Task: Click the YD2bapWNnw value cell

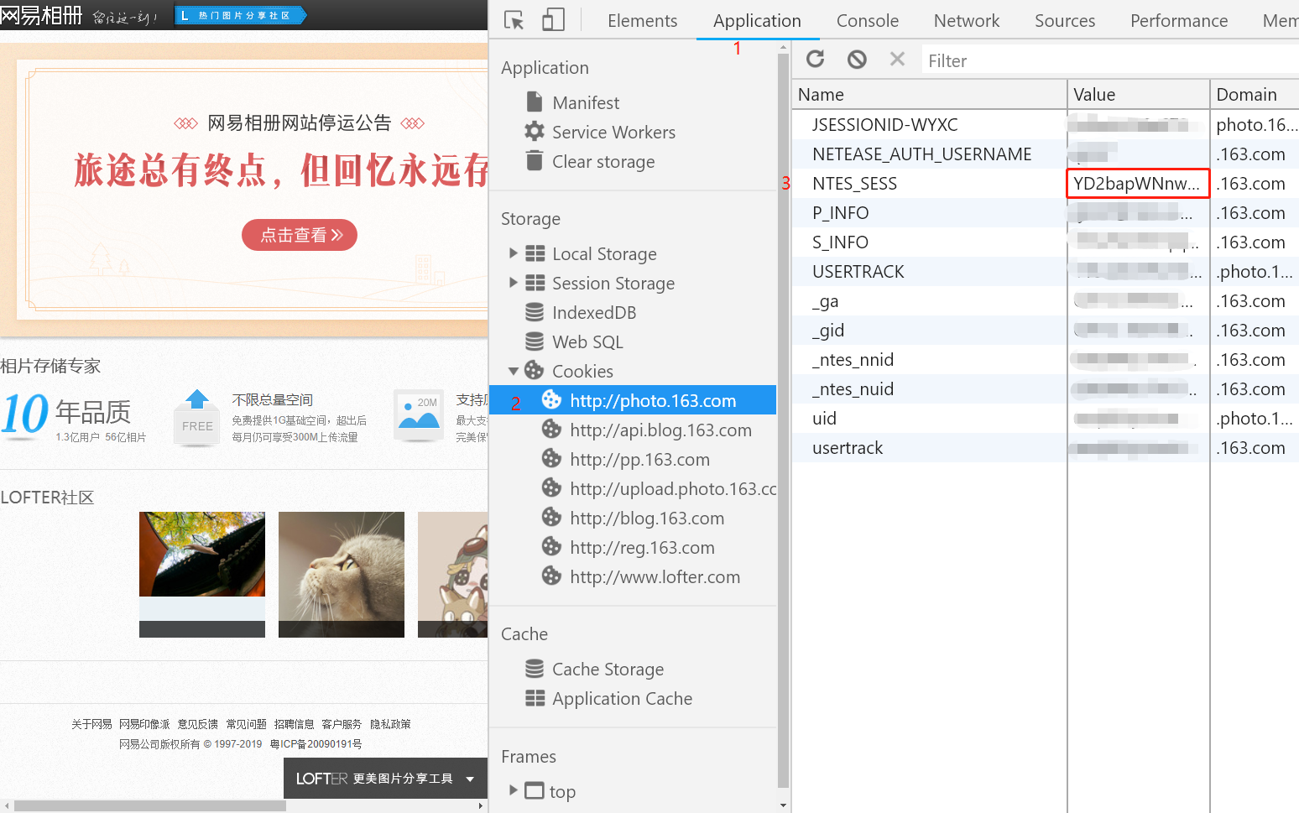Action: click(1137, 183)
